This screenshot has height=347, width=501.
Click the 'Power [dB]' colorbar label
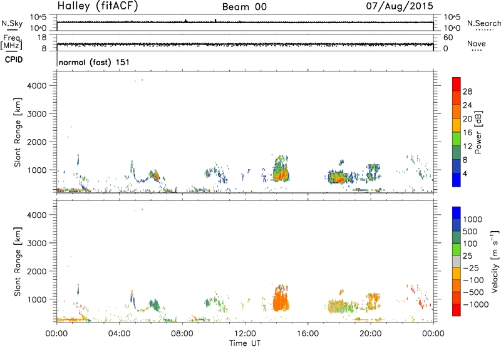tap(478, 132)
